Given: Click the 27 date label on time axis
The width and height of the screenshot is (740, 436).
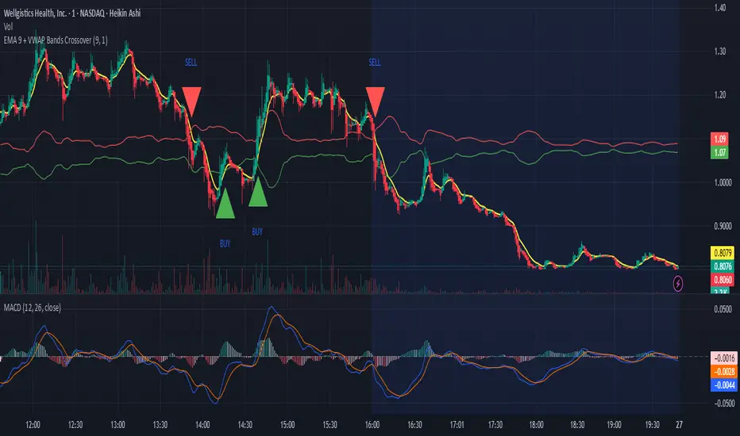Looking at the screenshot, I should (679, 425).
